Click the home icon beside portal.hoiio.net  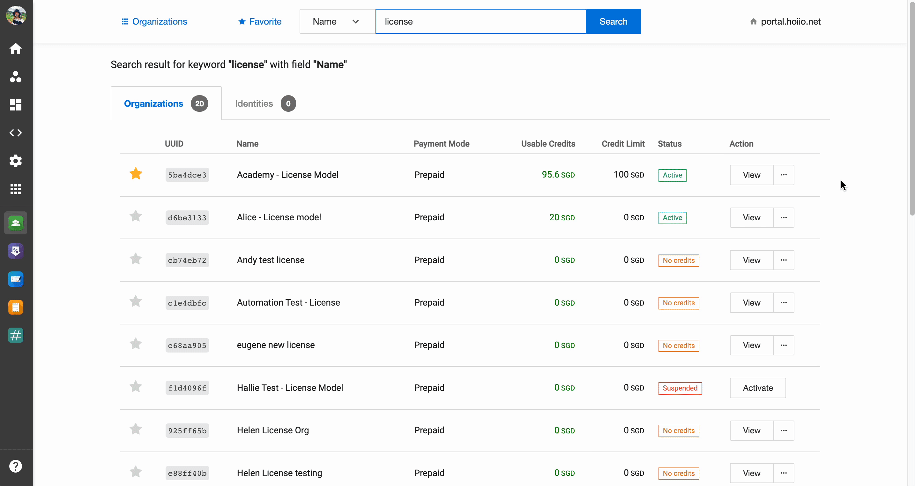[753, 22]
